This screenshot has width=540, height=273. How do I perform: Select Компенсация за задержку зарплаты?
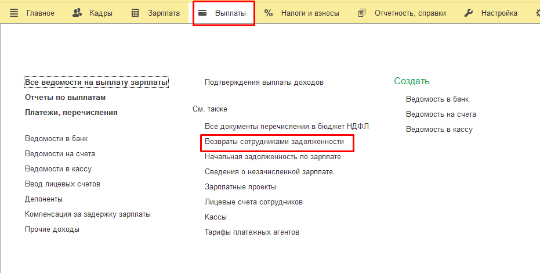(x=88, y=214)
